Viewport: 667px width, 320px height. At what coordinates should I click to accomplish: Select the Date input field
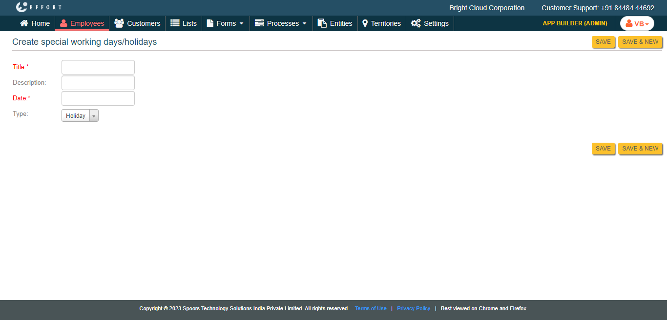click(98, 98)
